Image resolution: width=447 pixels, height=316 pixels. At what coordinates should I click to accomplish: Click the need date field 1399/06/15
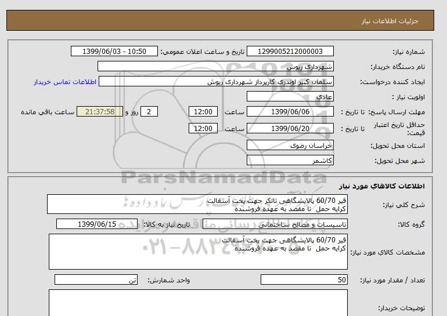click(x=97, y=224)
